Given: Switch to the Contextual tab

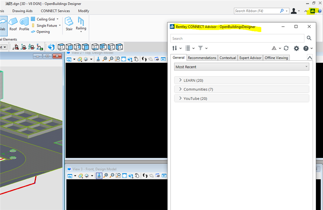Looking at the screenshot, I should [x=228, y=58].
